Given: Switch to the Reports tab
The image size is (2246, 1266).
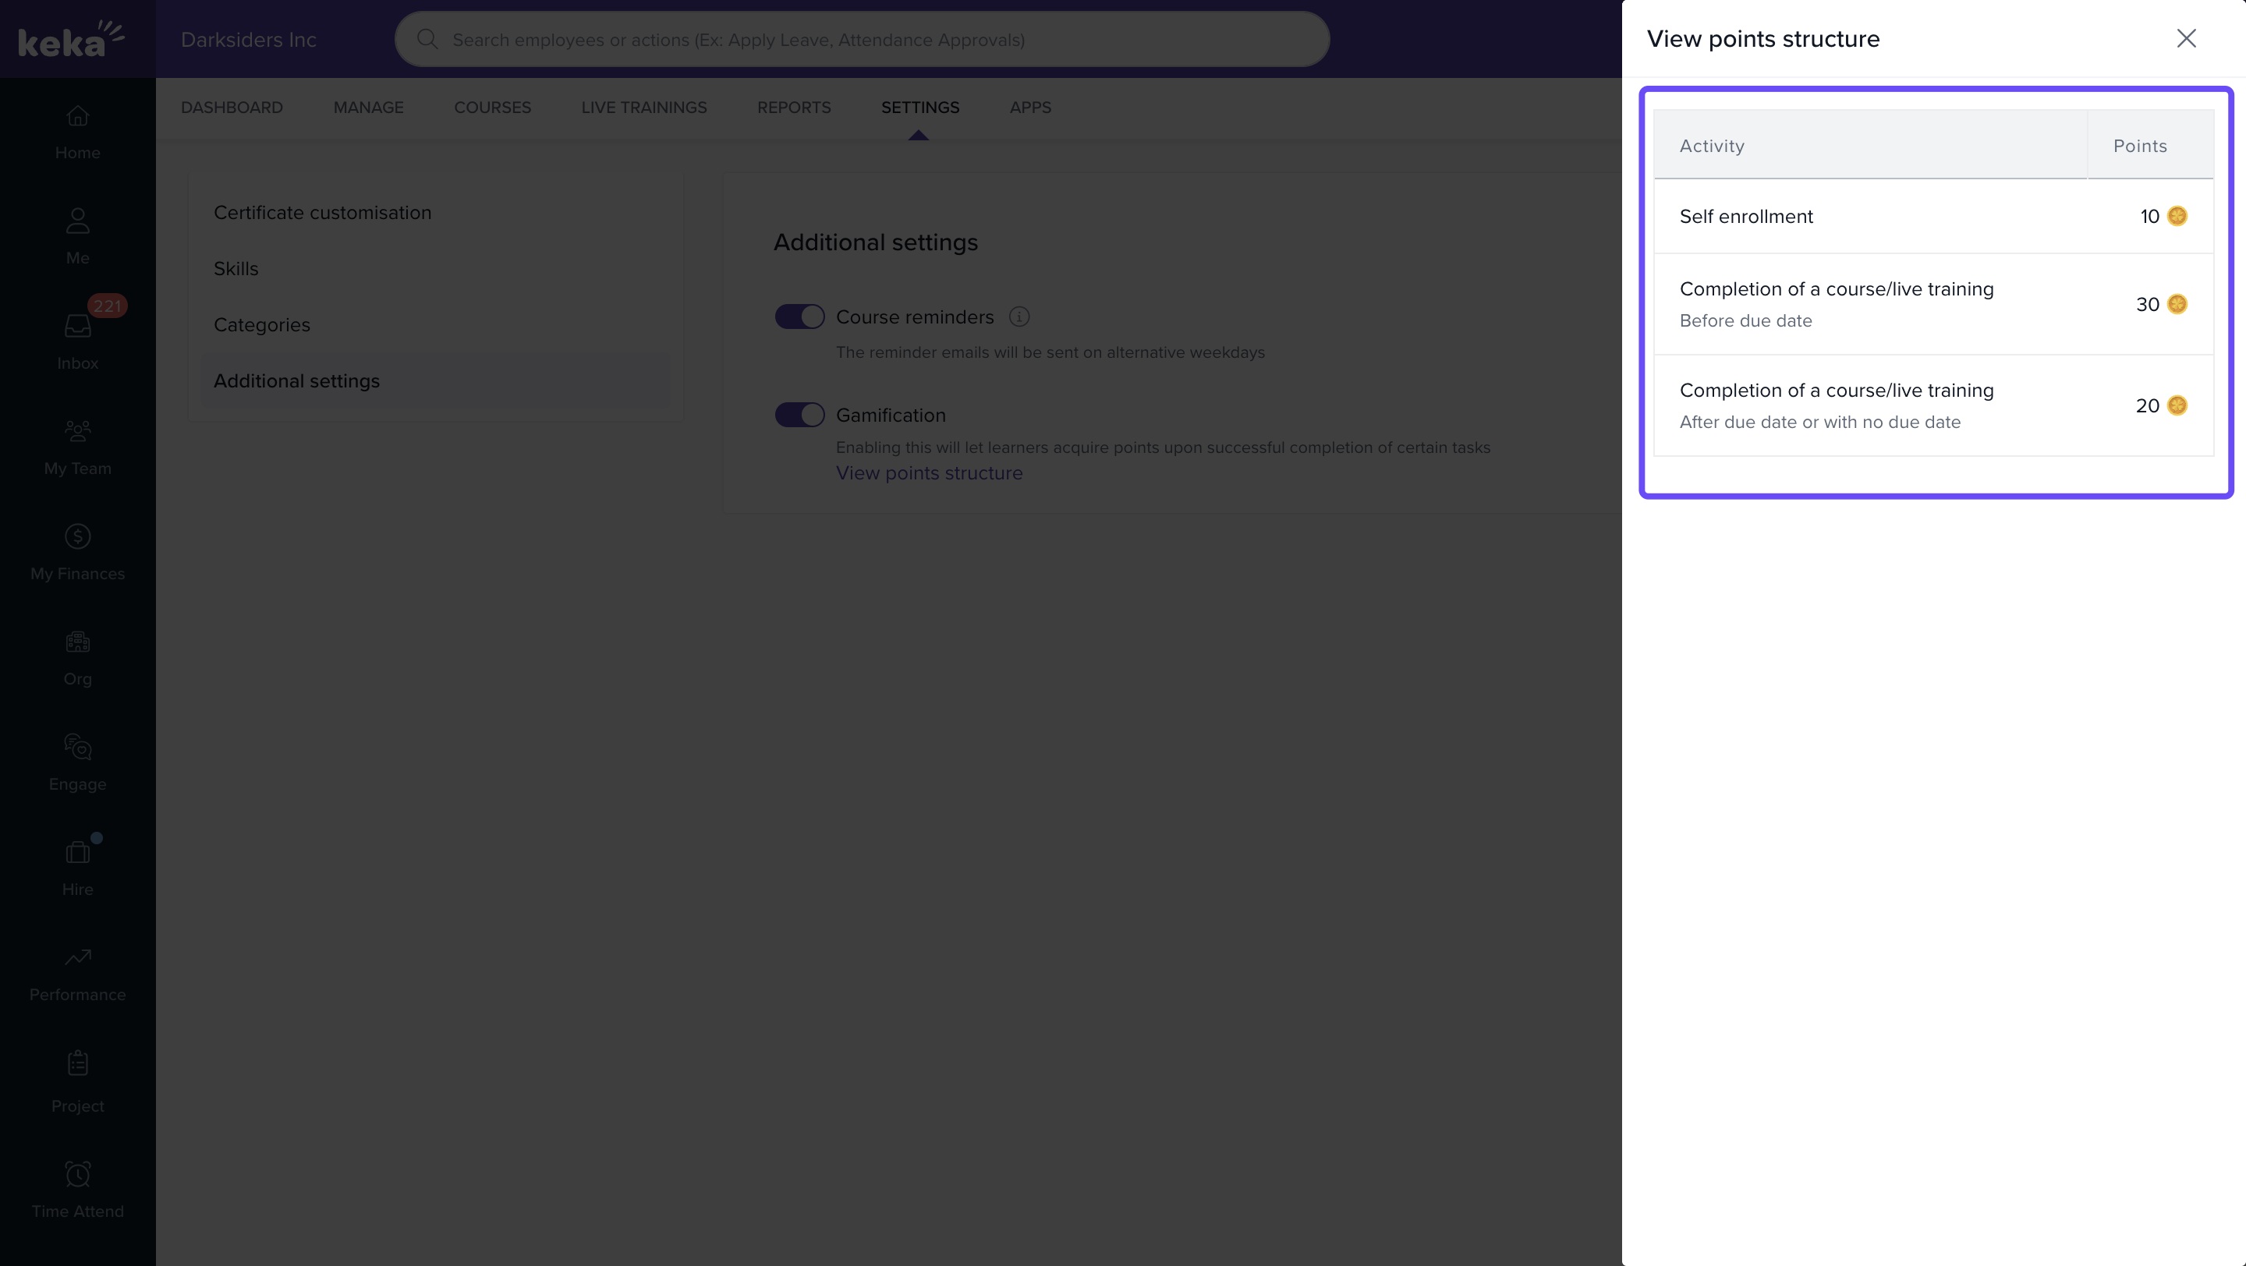Looking at the screenshot, I should click(x=793, y=107).
